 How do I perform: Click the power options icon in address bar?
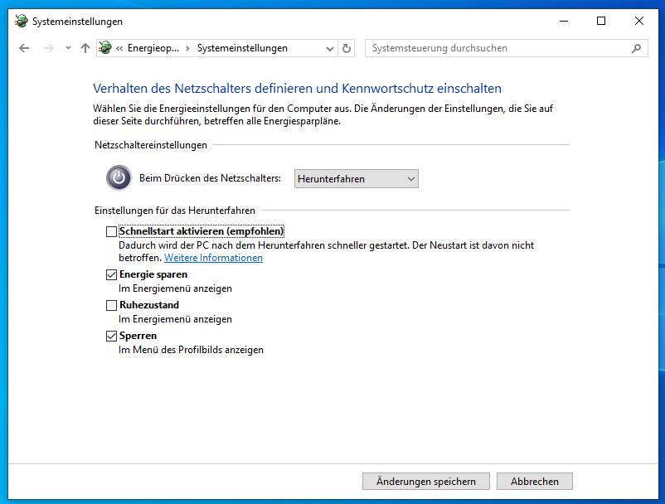click(x=105, y=48)
